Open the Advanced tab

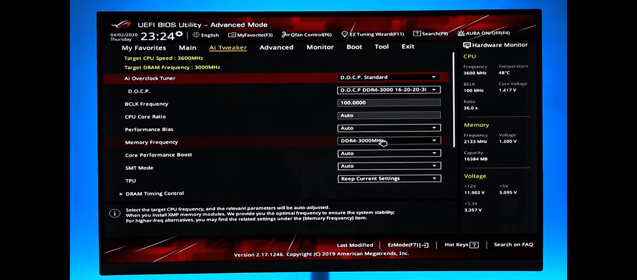point(277,47)
